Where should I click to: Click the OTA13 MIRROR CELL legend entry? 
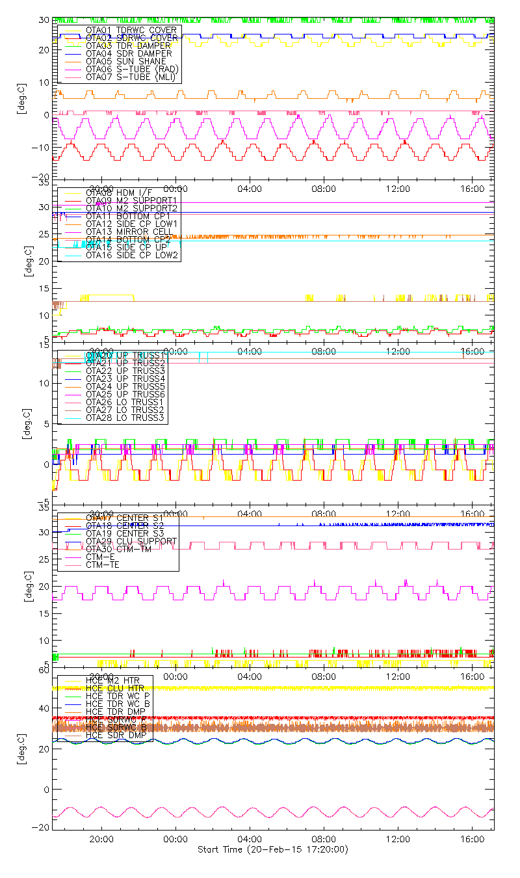pos(128,232)
